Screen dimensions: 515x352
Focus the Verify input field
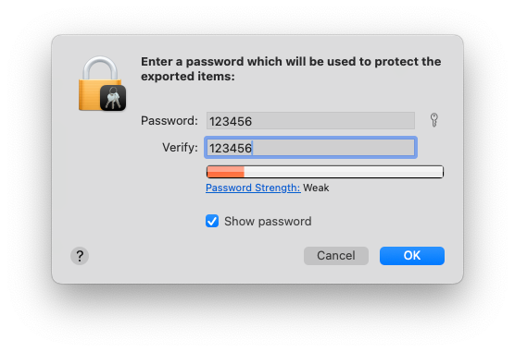click(310, 148)
